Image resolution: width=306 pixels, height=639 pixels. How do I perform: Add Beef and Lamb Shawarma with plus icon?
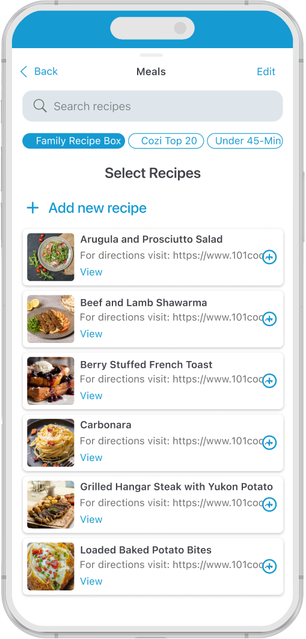click(x=269, y=319)
